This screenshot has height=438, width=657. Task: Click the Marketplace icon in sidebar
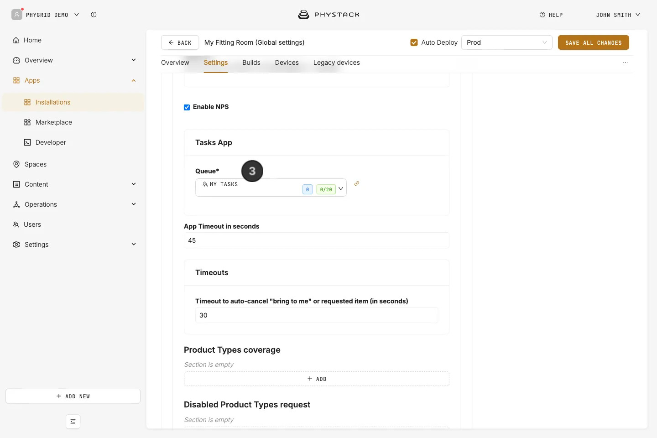(x=27, y=122)
